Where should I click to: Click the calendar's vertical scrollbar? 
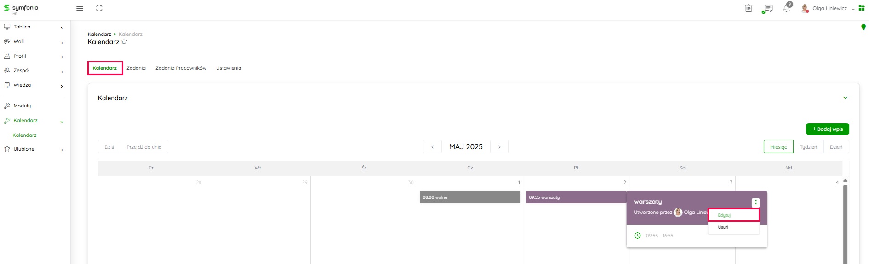click(845, 220)
